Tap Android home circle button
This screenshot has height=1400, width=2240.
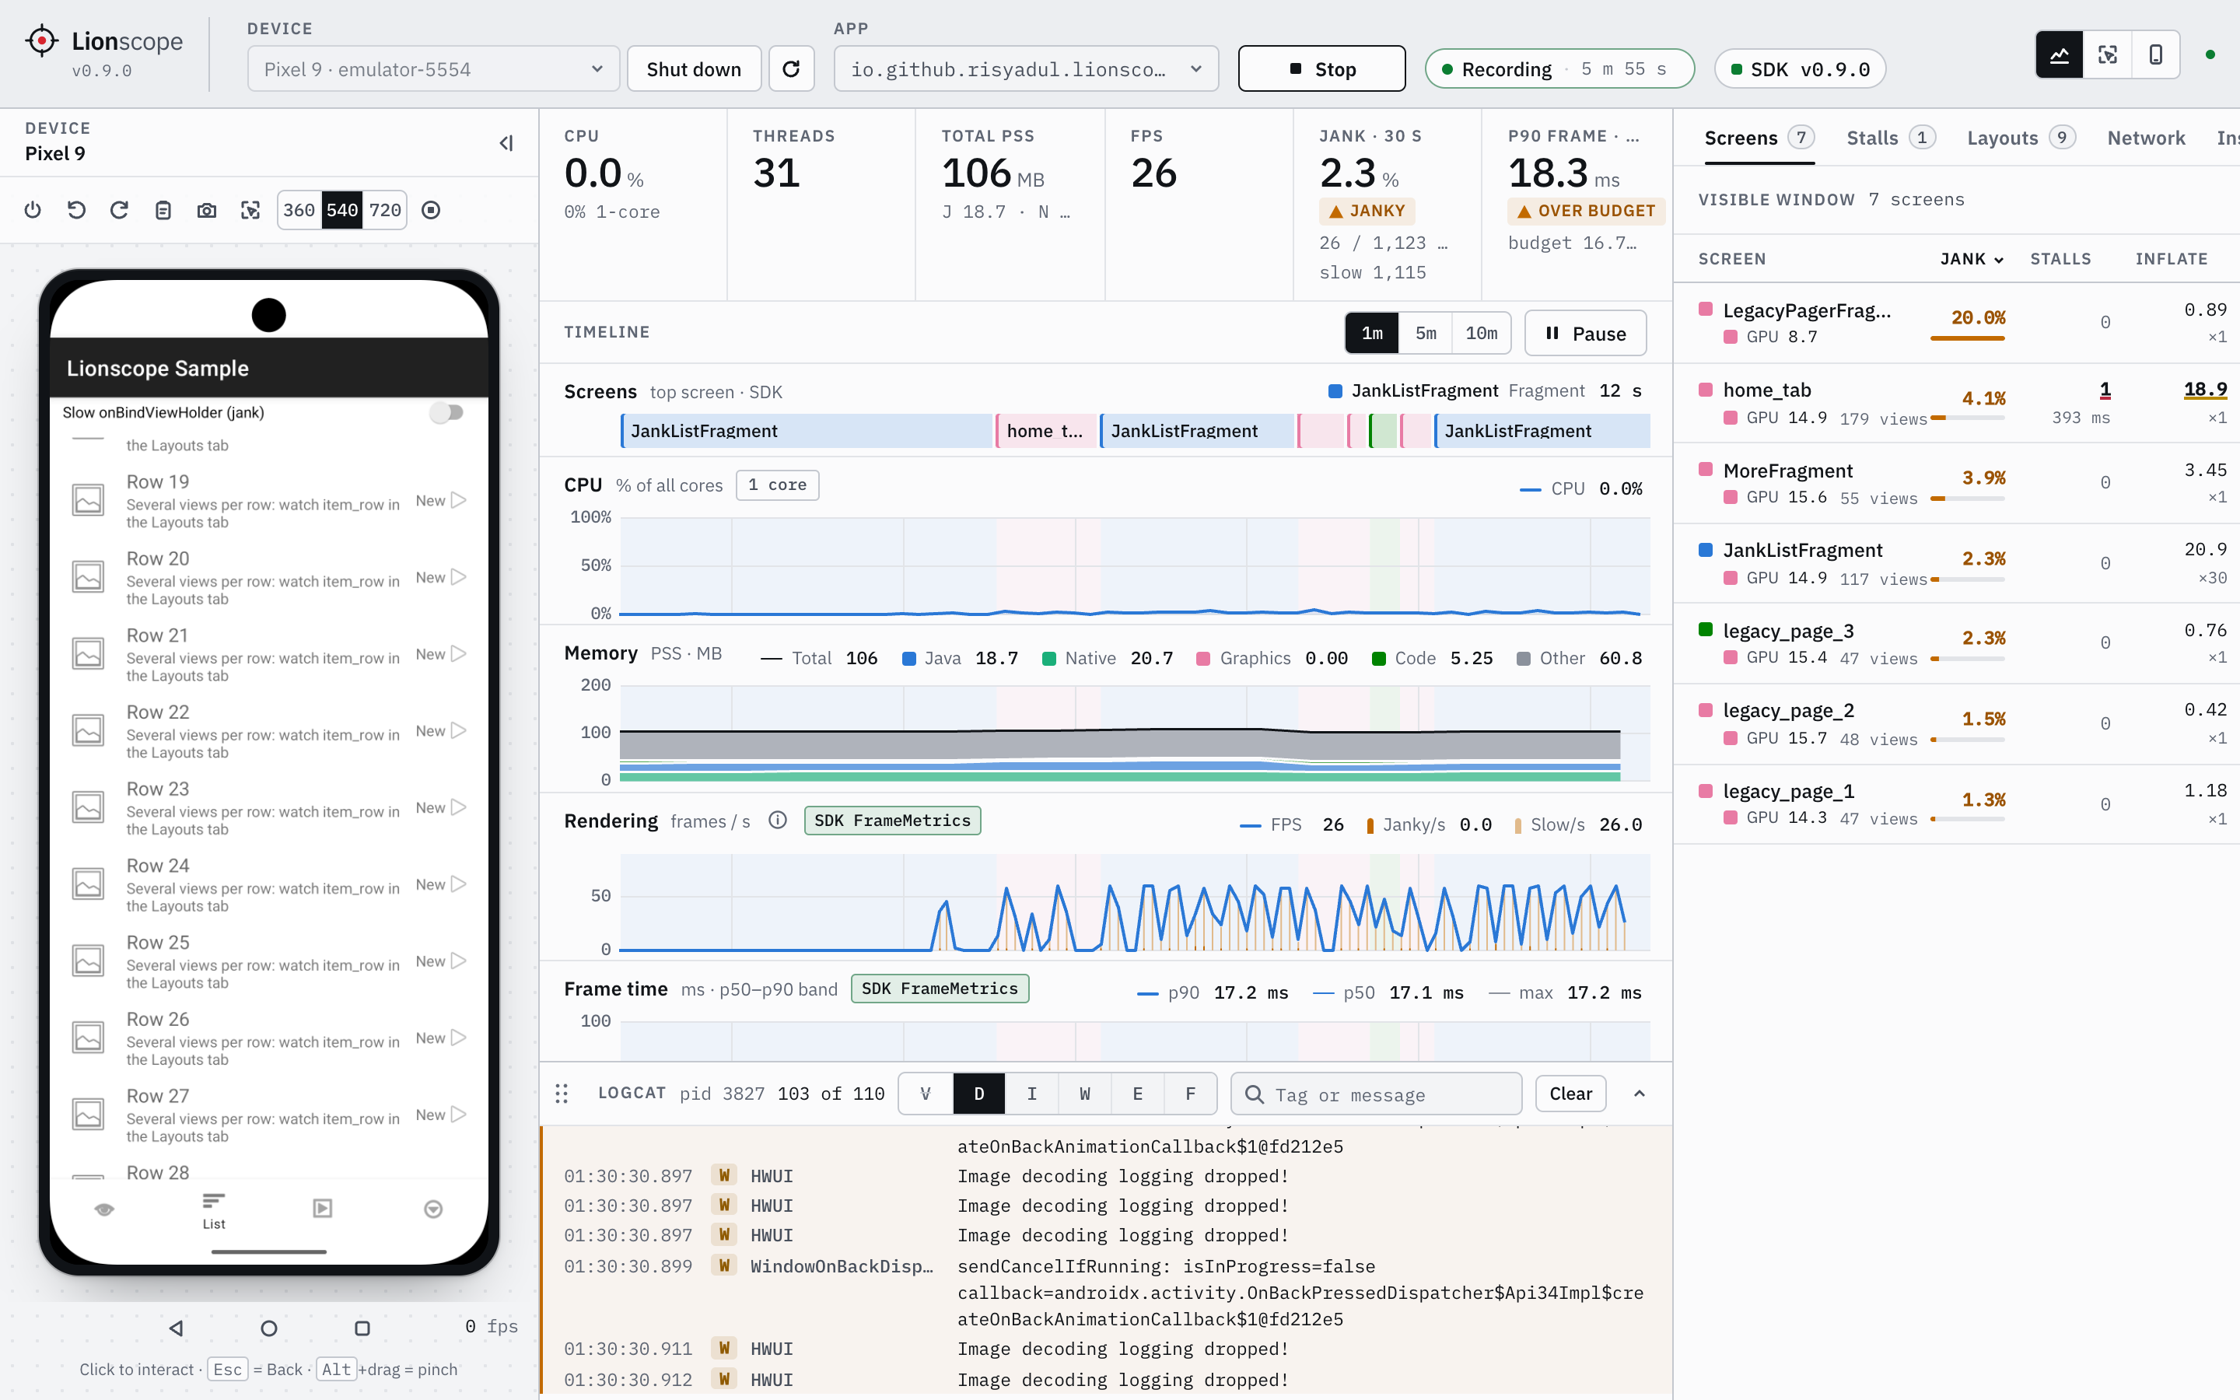269,1328
